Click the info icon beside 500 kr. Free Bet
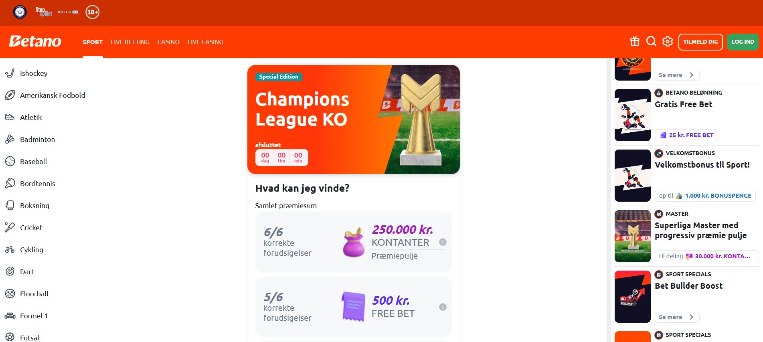This screenshot has width=763, height=342. (x=443, y=307)
